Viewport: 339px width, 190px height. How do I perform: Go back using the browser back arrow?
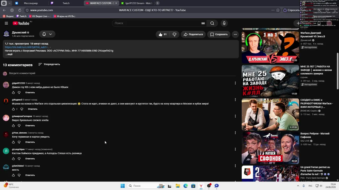(4, 10)
